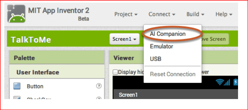Open help for the Button component
Screen dimensions: 248x110
(99, 86)
